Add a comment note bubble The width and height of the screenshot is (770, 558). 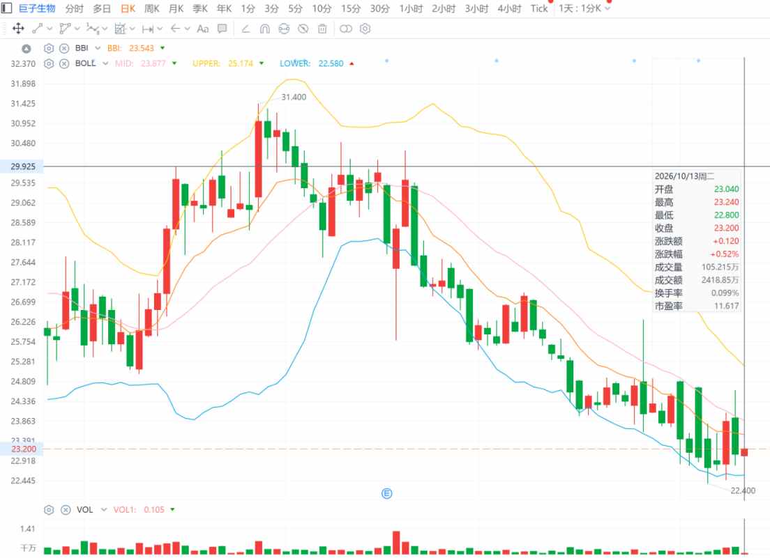click(x=222, y=29)
